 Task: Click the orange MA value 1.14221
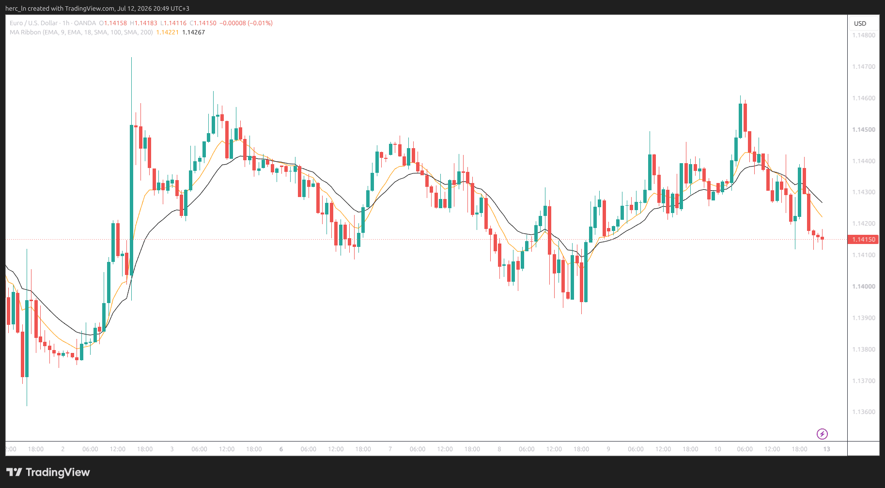click(x=168, y=32)
